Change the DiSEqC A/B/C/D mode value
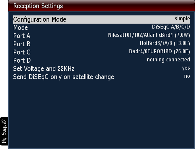Viewport: 195px width, 149px height. click(x=171, y=27)
